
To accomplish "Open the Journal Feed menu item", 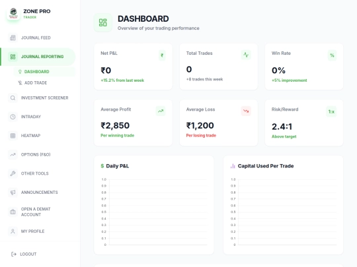I will coord(38,38).
